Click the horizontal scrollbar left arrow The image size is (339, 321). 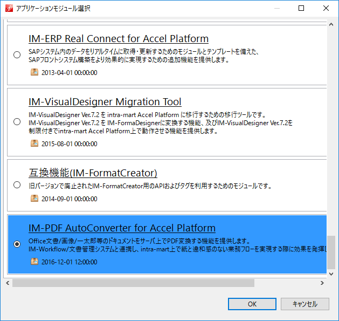(x=8, y=283)
